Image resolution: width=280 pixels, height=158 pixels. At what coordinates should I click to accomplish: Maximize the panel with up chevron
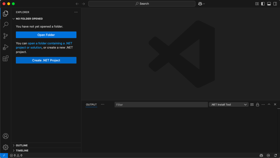pos(269,105)
